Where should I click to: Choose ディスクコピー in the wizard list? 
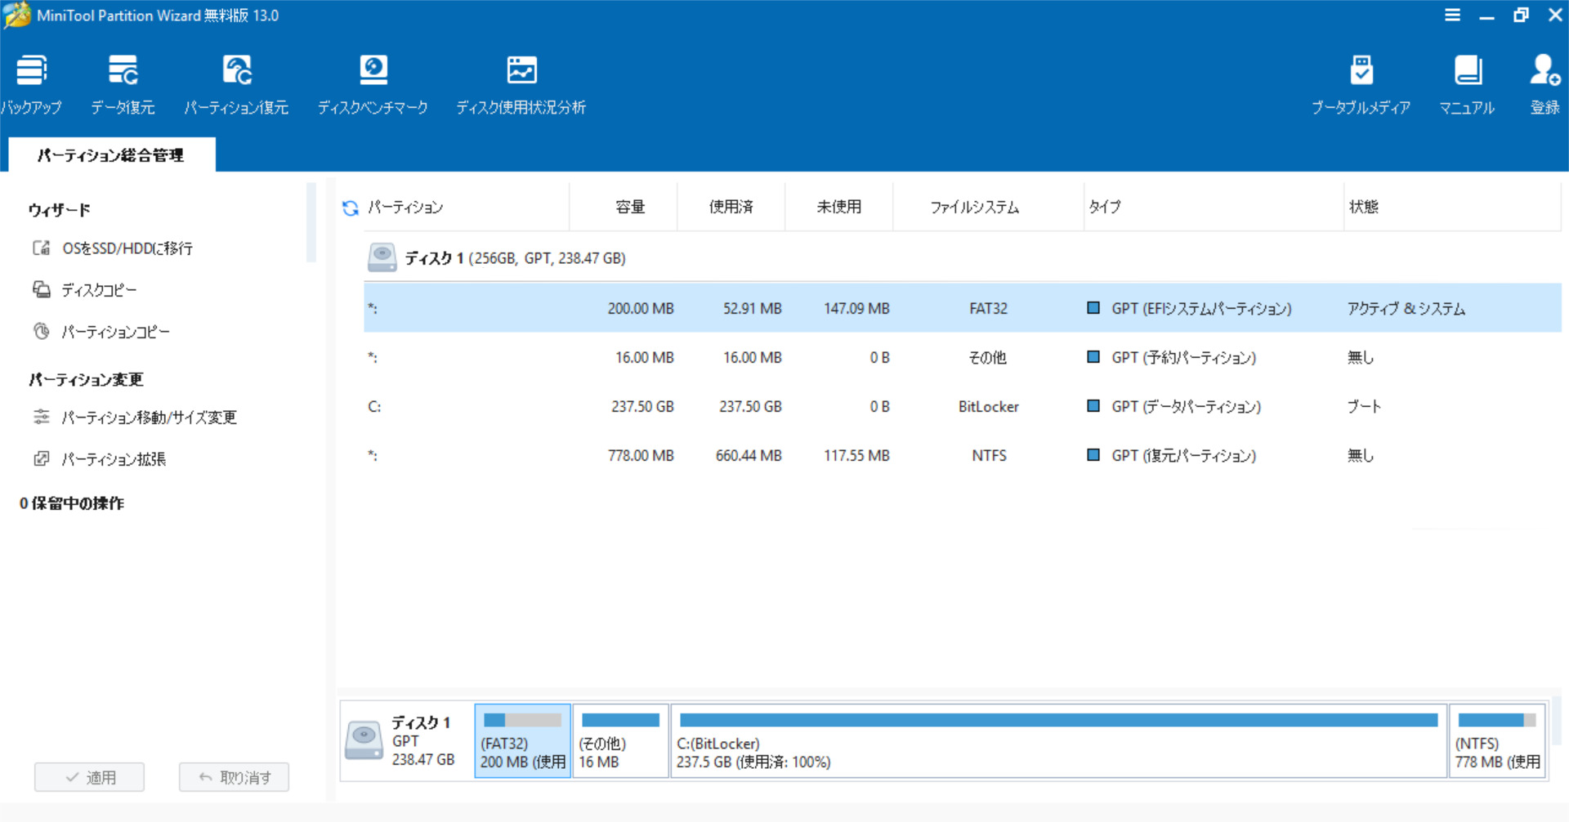[99, 290]
